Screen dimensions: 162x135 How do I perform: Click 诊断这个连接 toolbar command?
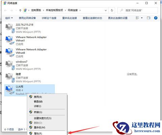click(x=49, y=18)
